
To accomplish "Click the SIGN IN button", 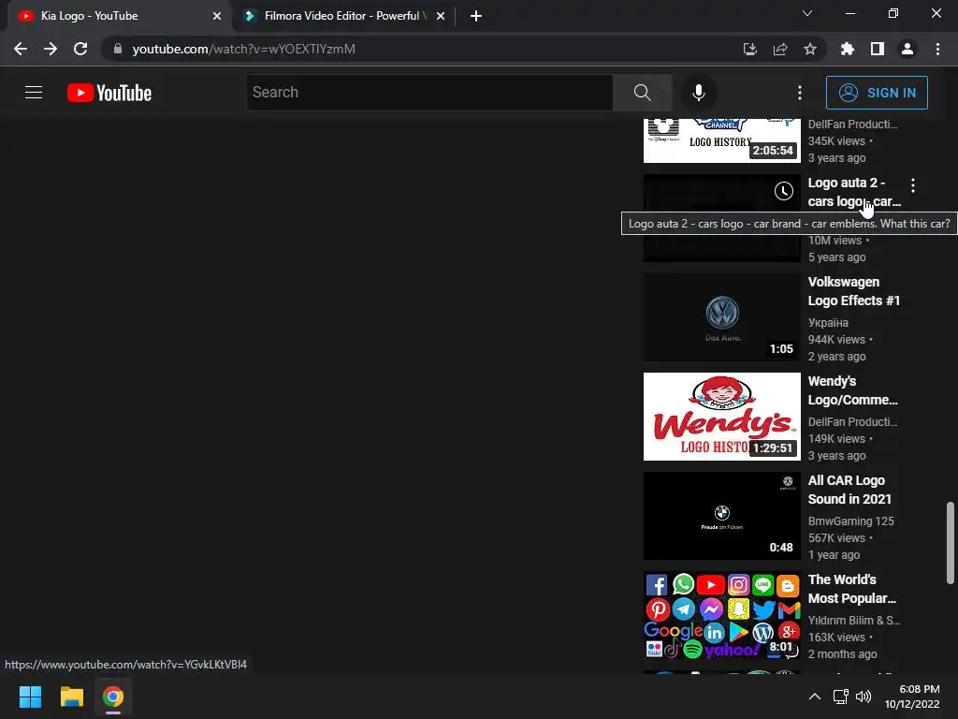I will 876,93.
